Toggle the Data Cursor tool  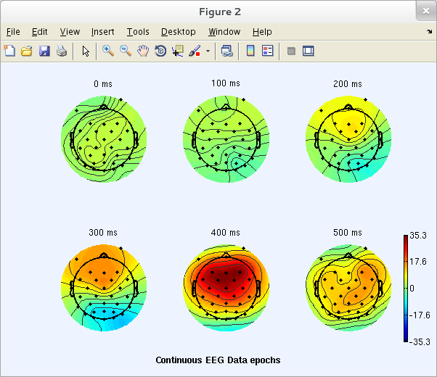[x=178, y=51]
